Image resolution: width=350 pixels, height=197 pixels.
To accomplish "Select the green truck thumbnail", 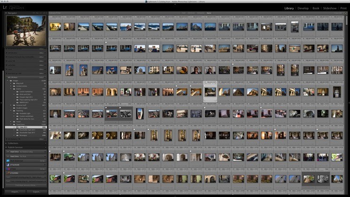I will point(69,157).
